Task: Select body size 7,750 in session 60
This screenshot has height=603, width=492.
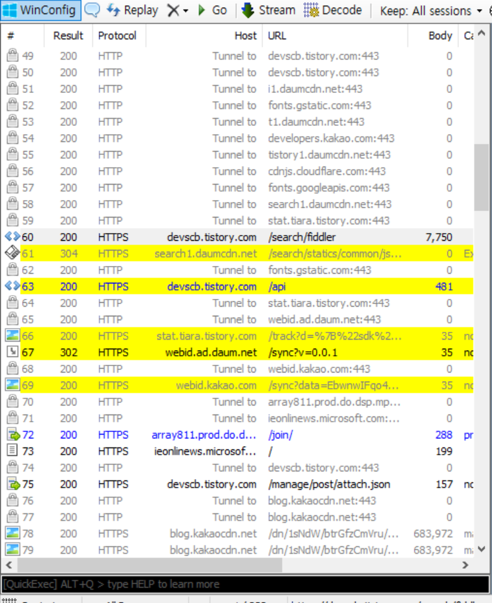Action: tap(438, 238)
